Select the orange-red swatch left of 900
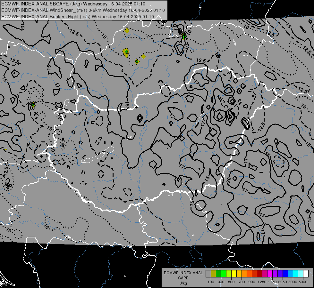The image size is (314, 288). 249,274
